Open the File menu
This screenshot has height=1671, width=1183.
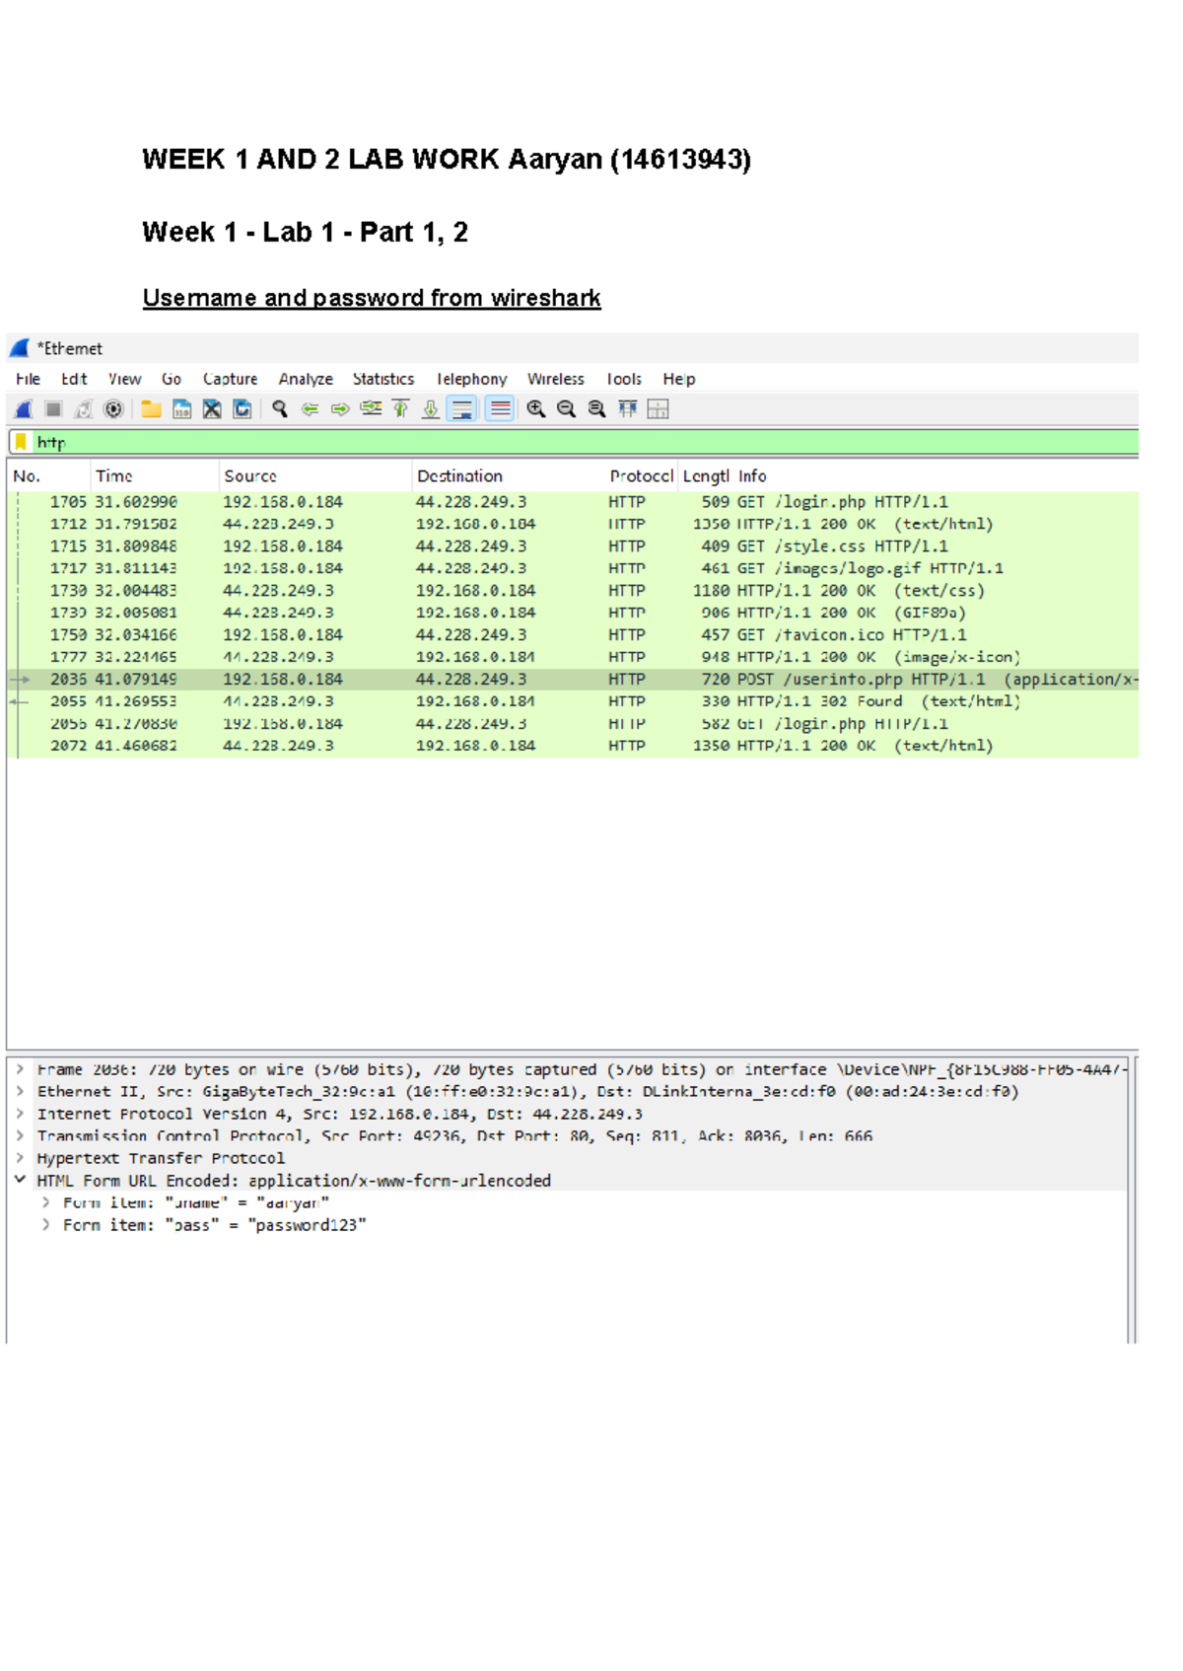coord(28,379)
